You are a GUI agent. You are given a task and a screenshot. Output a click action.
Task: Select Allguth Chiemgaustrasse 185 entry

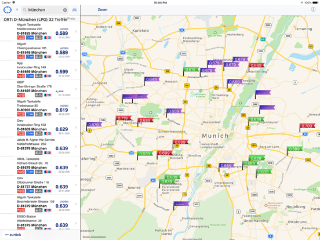[x=40, y=50]
